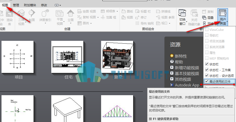Image resolution: width=236 pixels, height=122 pixels.
Task: Open the Autodesk App Store link
Action: [x=186, y=85]
